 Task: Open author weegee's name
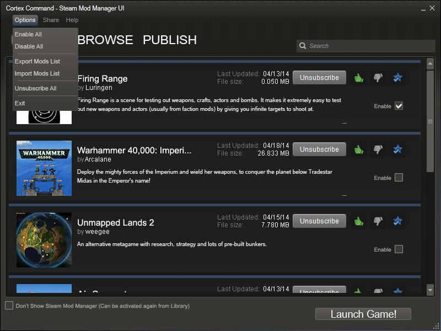click(x=98, y=232)
